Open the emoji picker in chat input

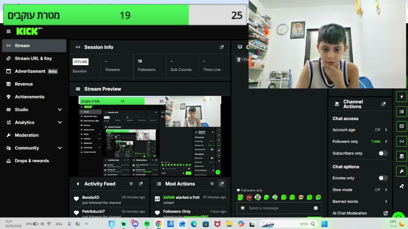[x=316, y=208]
